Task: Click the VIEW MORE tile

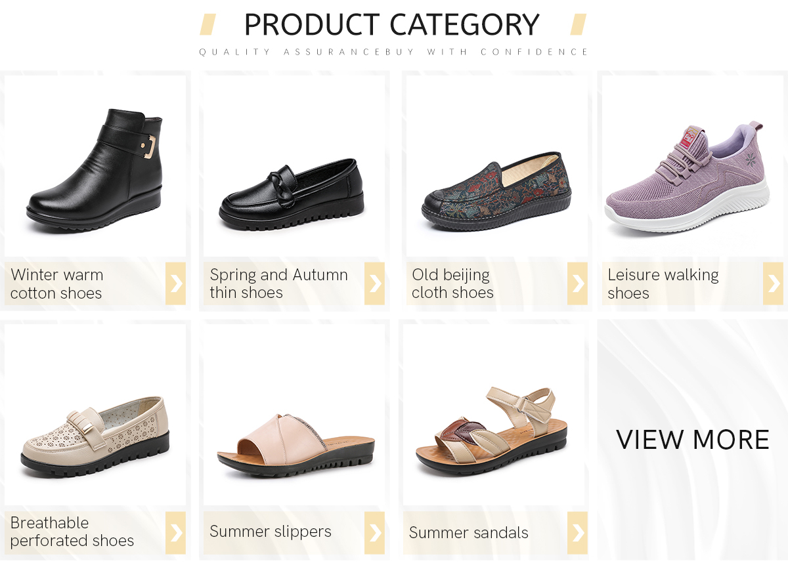Action: 693,440
